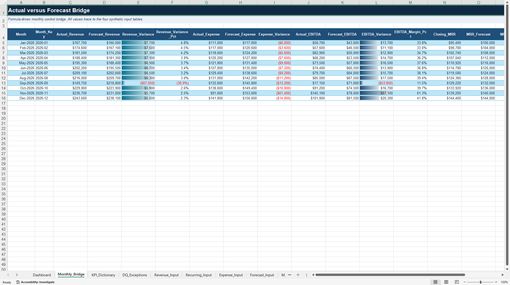
Task: Open the Recurring_Input sheet tab
Action: (x=199, y=275)
